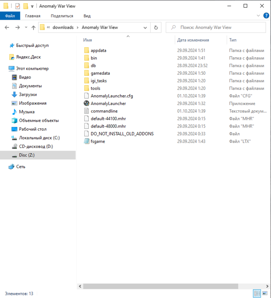Select the default-48000.mhr file icon

tap(87, 126)
